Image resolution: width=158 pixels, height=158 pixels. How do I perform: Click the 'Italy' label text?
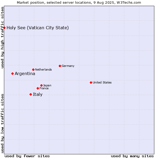[38, 95]
